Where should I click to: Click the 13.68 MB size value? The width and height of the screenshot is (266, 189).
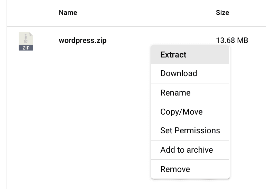(x=232, y=40)
